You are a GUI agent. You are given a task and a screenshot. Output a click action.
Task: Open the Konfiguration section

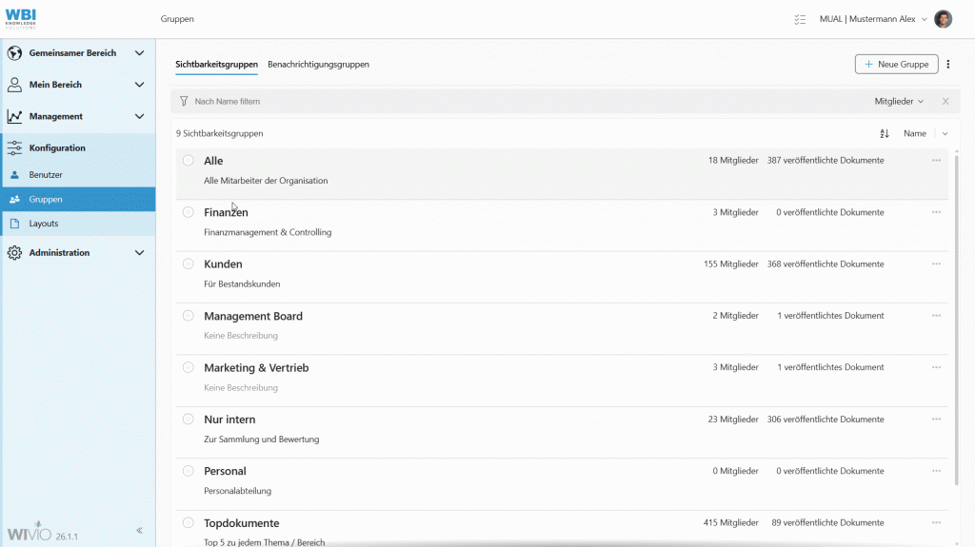coord(78,148)
